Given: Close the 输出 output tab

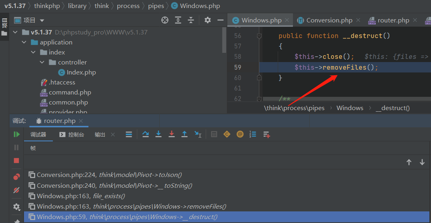Looking at the screenshot, I should pos(113,135).
